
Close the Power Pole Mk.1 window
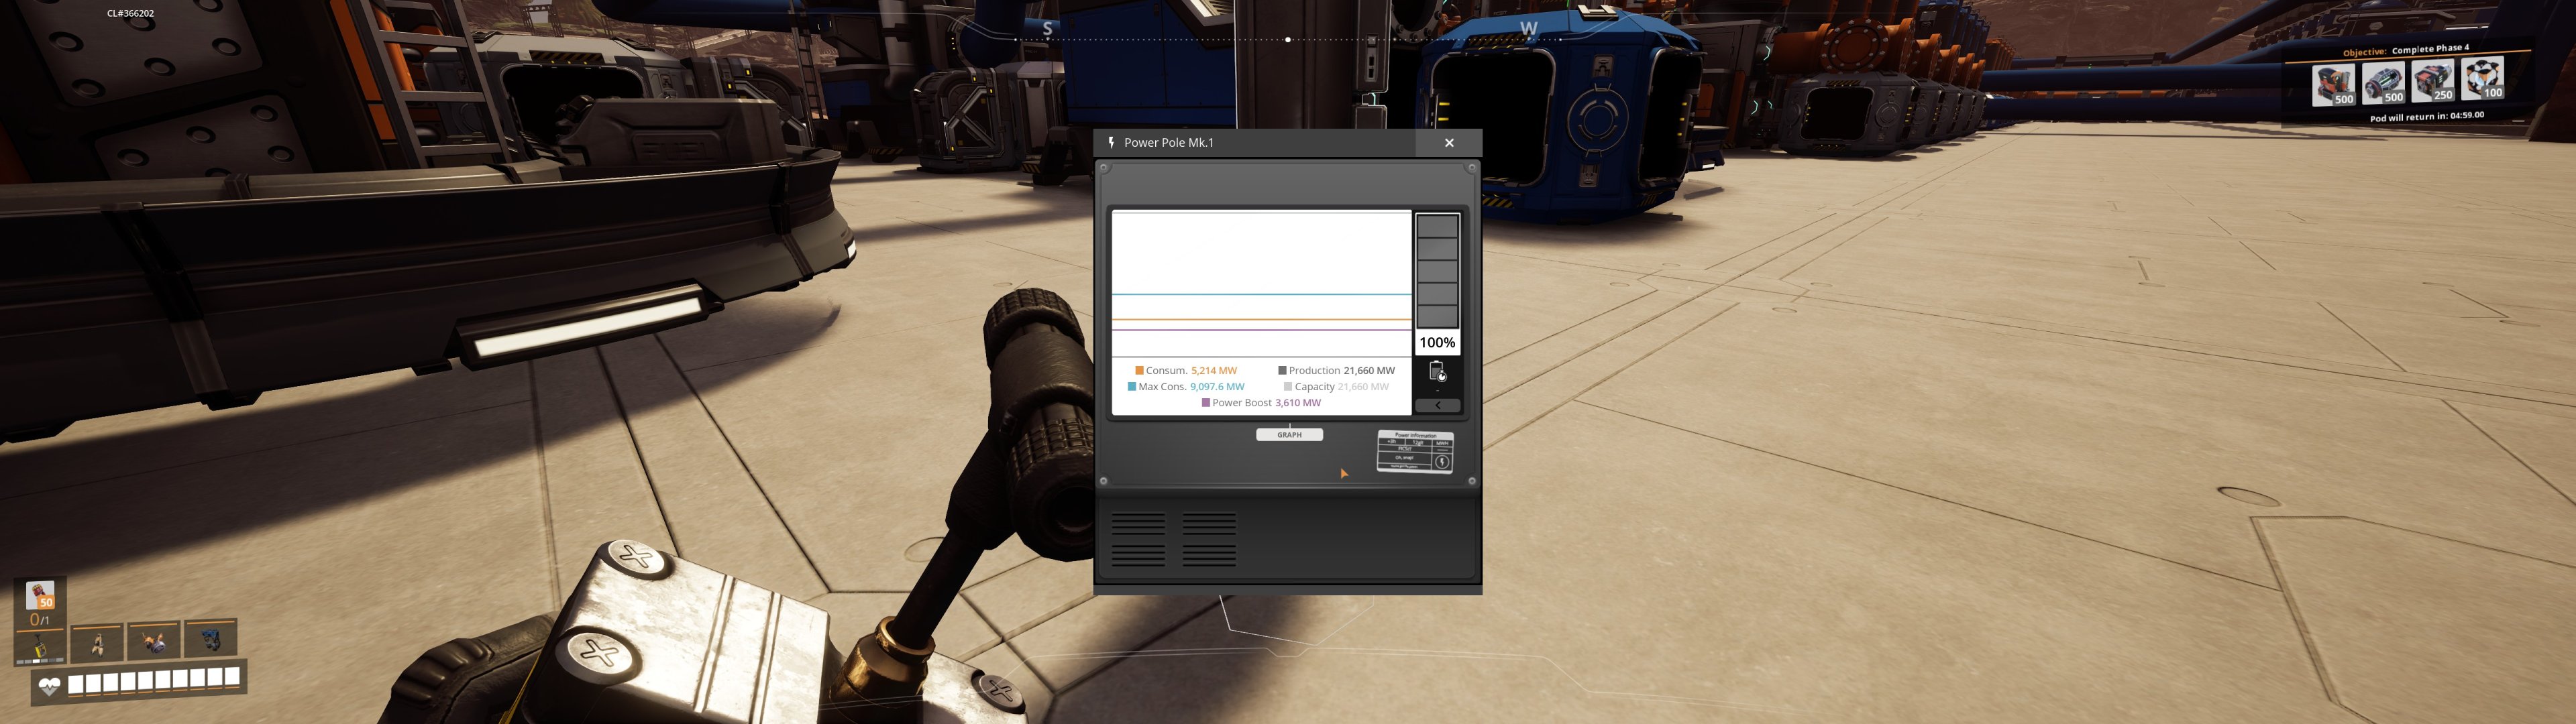(1448, 143)
